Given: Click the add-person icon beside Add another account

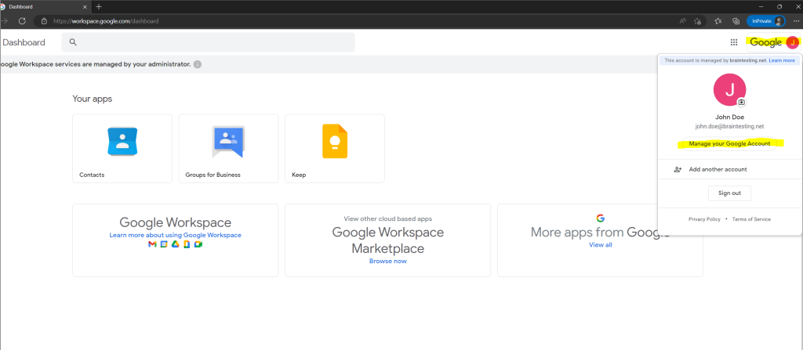Looking at the screenshot, I should click(678, 169).
